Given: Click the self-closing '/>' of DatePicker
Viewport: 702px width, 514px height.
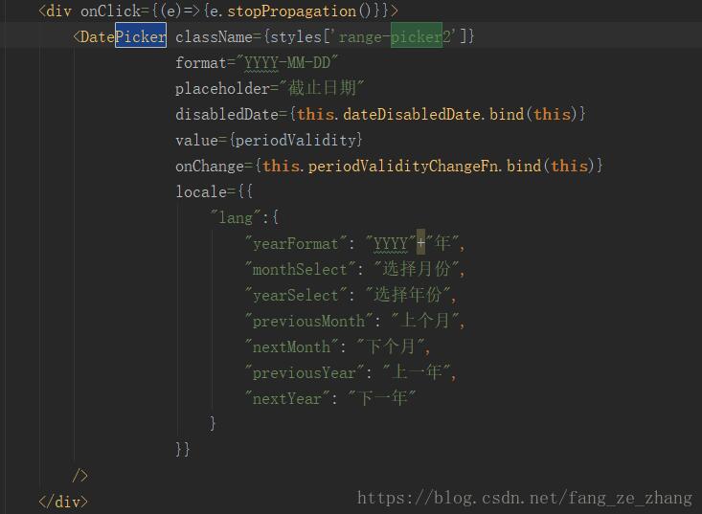Looking at the screenshot, I should 80,475.
